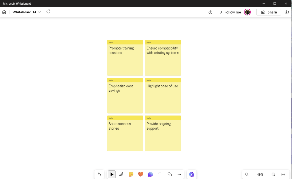Toggle Follow me presentation mode
Screen dimensions: 292x179
click(x=229, y=12)
